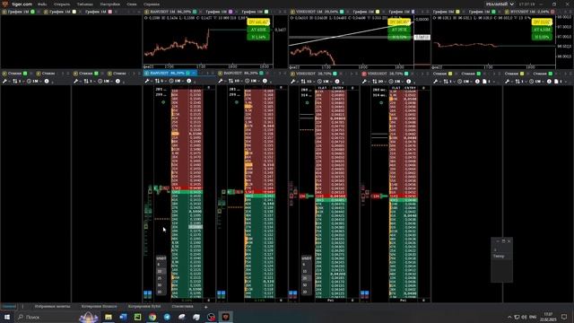
Task: Click the green dot indicator in the active BANUSDT book
Action: click(163, 102)
